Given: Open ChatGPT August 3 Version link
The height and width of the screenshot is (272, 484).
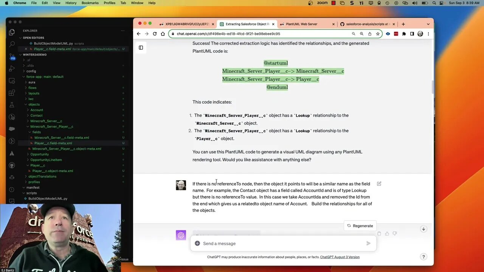Looking at the screenshot, I should (340, 257).
